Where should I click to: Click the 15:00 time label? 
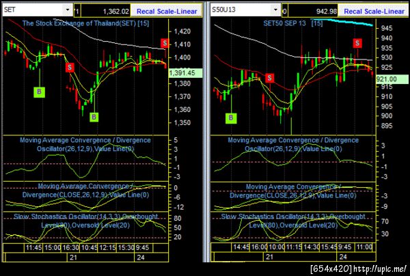53,247
